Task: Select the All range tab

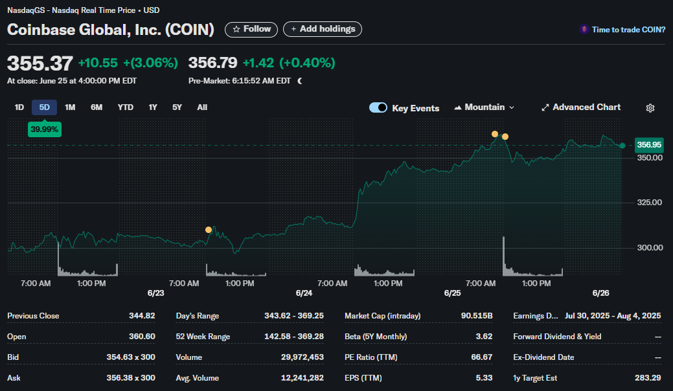Action: click(201, 107)
